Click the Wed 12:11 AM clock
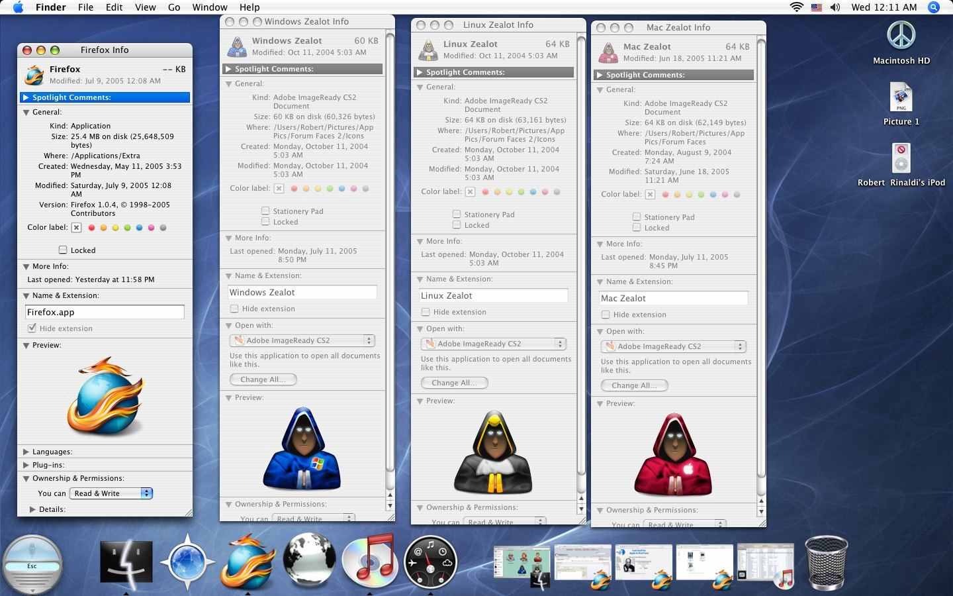The height and width of the screenshot is (596, 953). [x=884, y=7]
